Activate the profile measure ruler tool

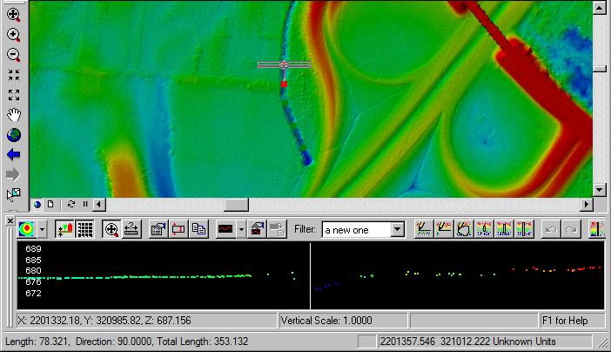click(x=131, y=229)
